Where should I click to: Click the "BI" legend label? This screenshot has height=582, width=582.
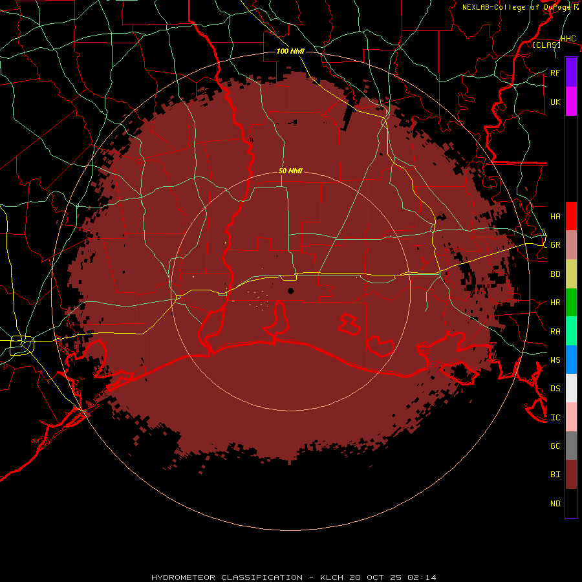[555, 475]
